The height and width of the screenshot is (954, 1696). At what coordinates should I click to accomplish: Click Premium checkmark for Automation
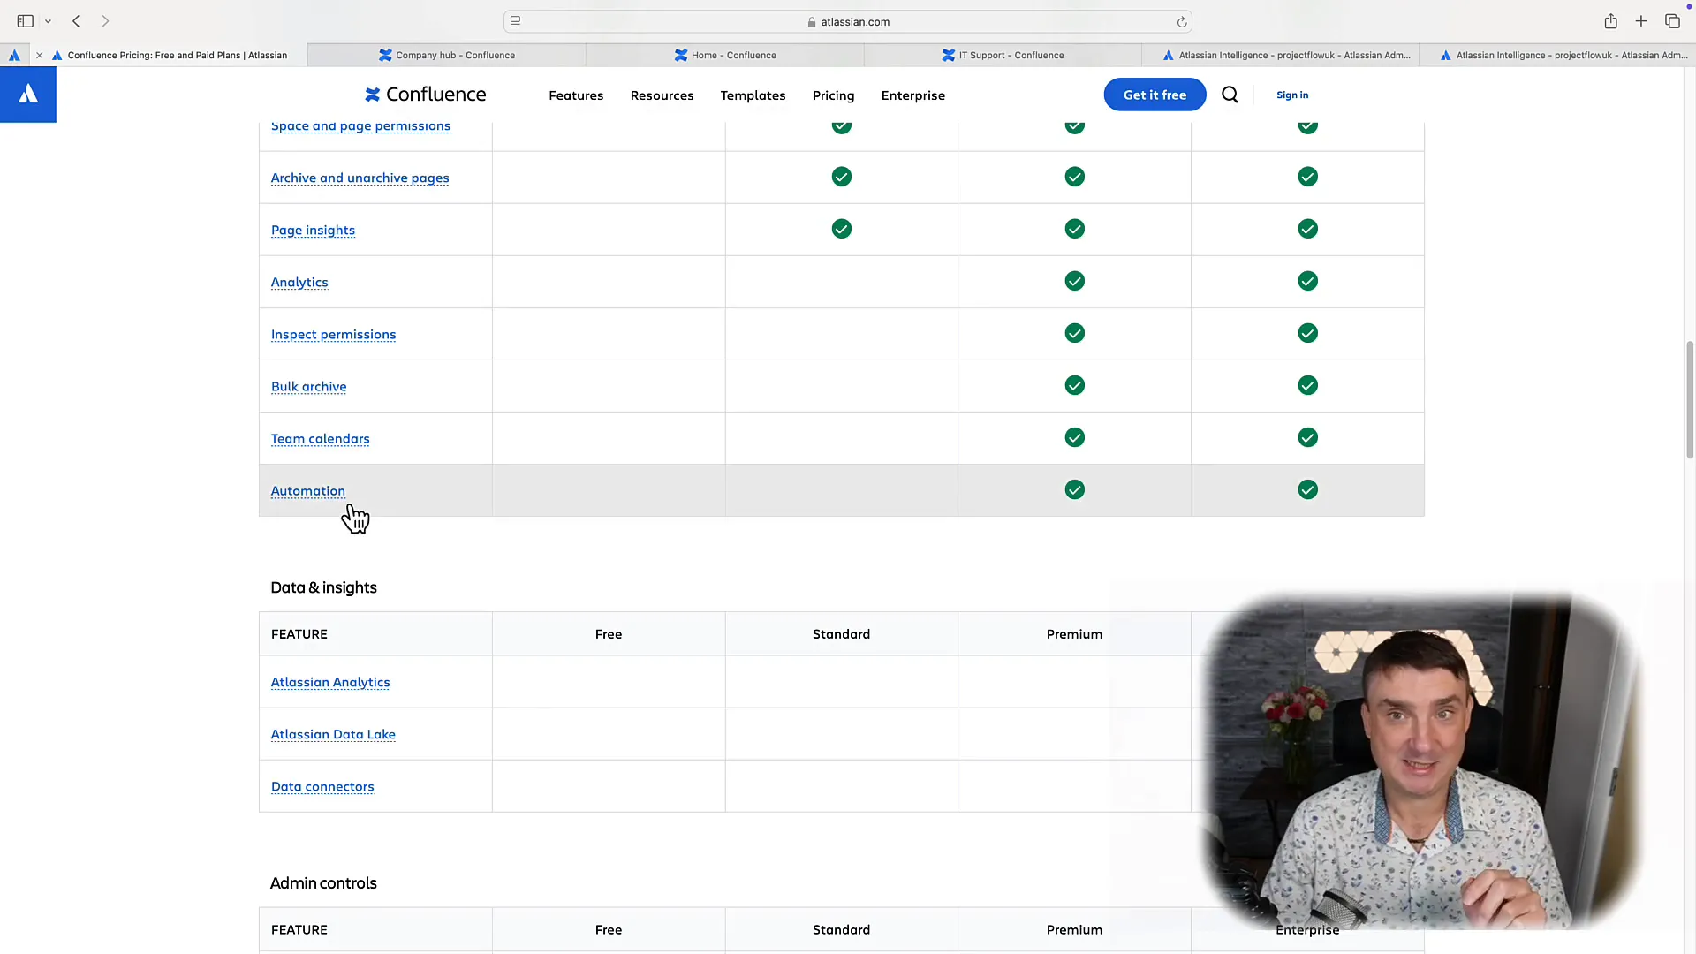[1075, 489]
